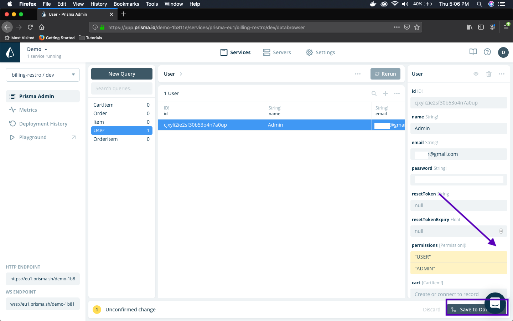Click the eye icon in User panel
Screen dimensions: 513x321
tap(476, 74)
